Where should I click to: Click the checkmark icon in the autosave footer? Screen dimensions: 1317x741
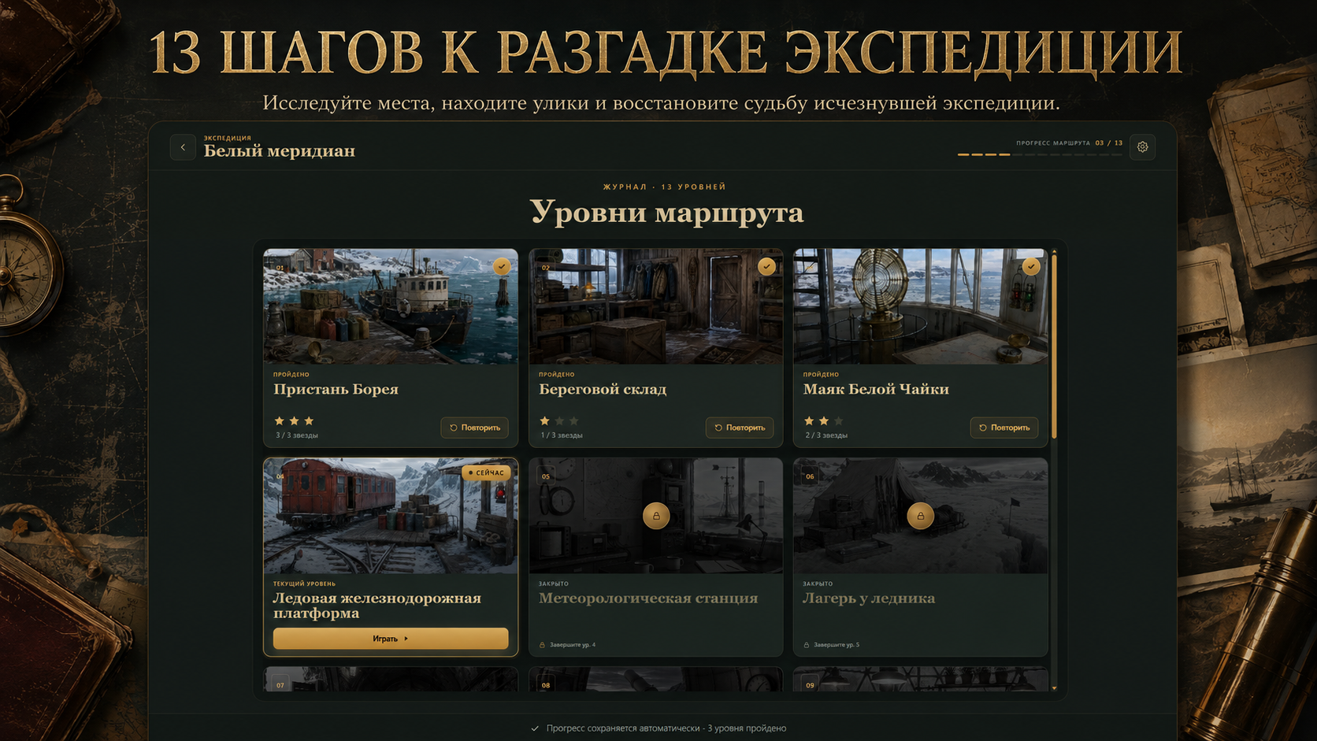pos(535,728)
